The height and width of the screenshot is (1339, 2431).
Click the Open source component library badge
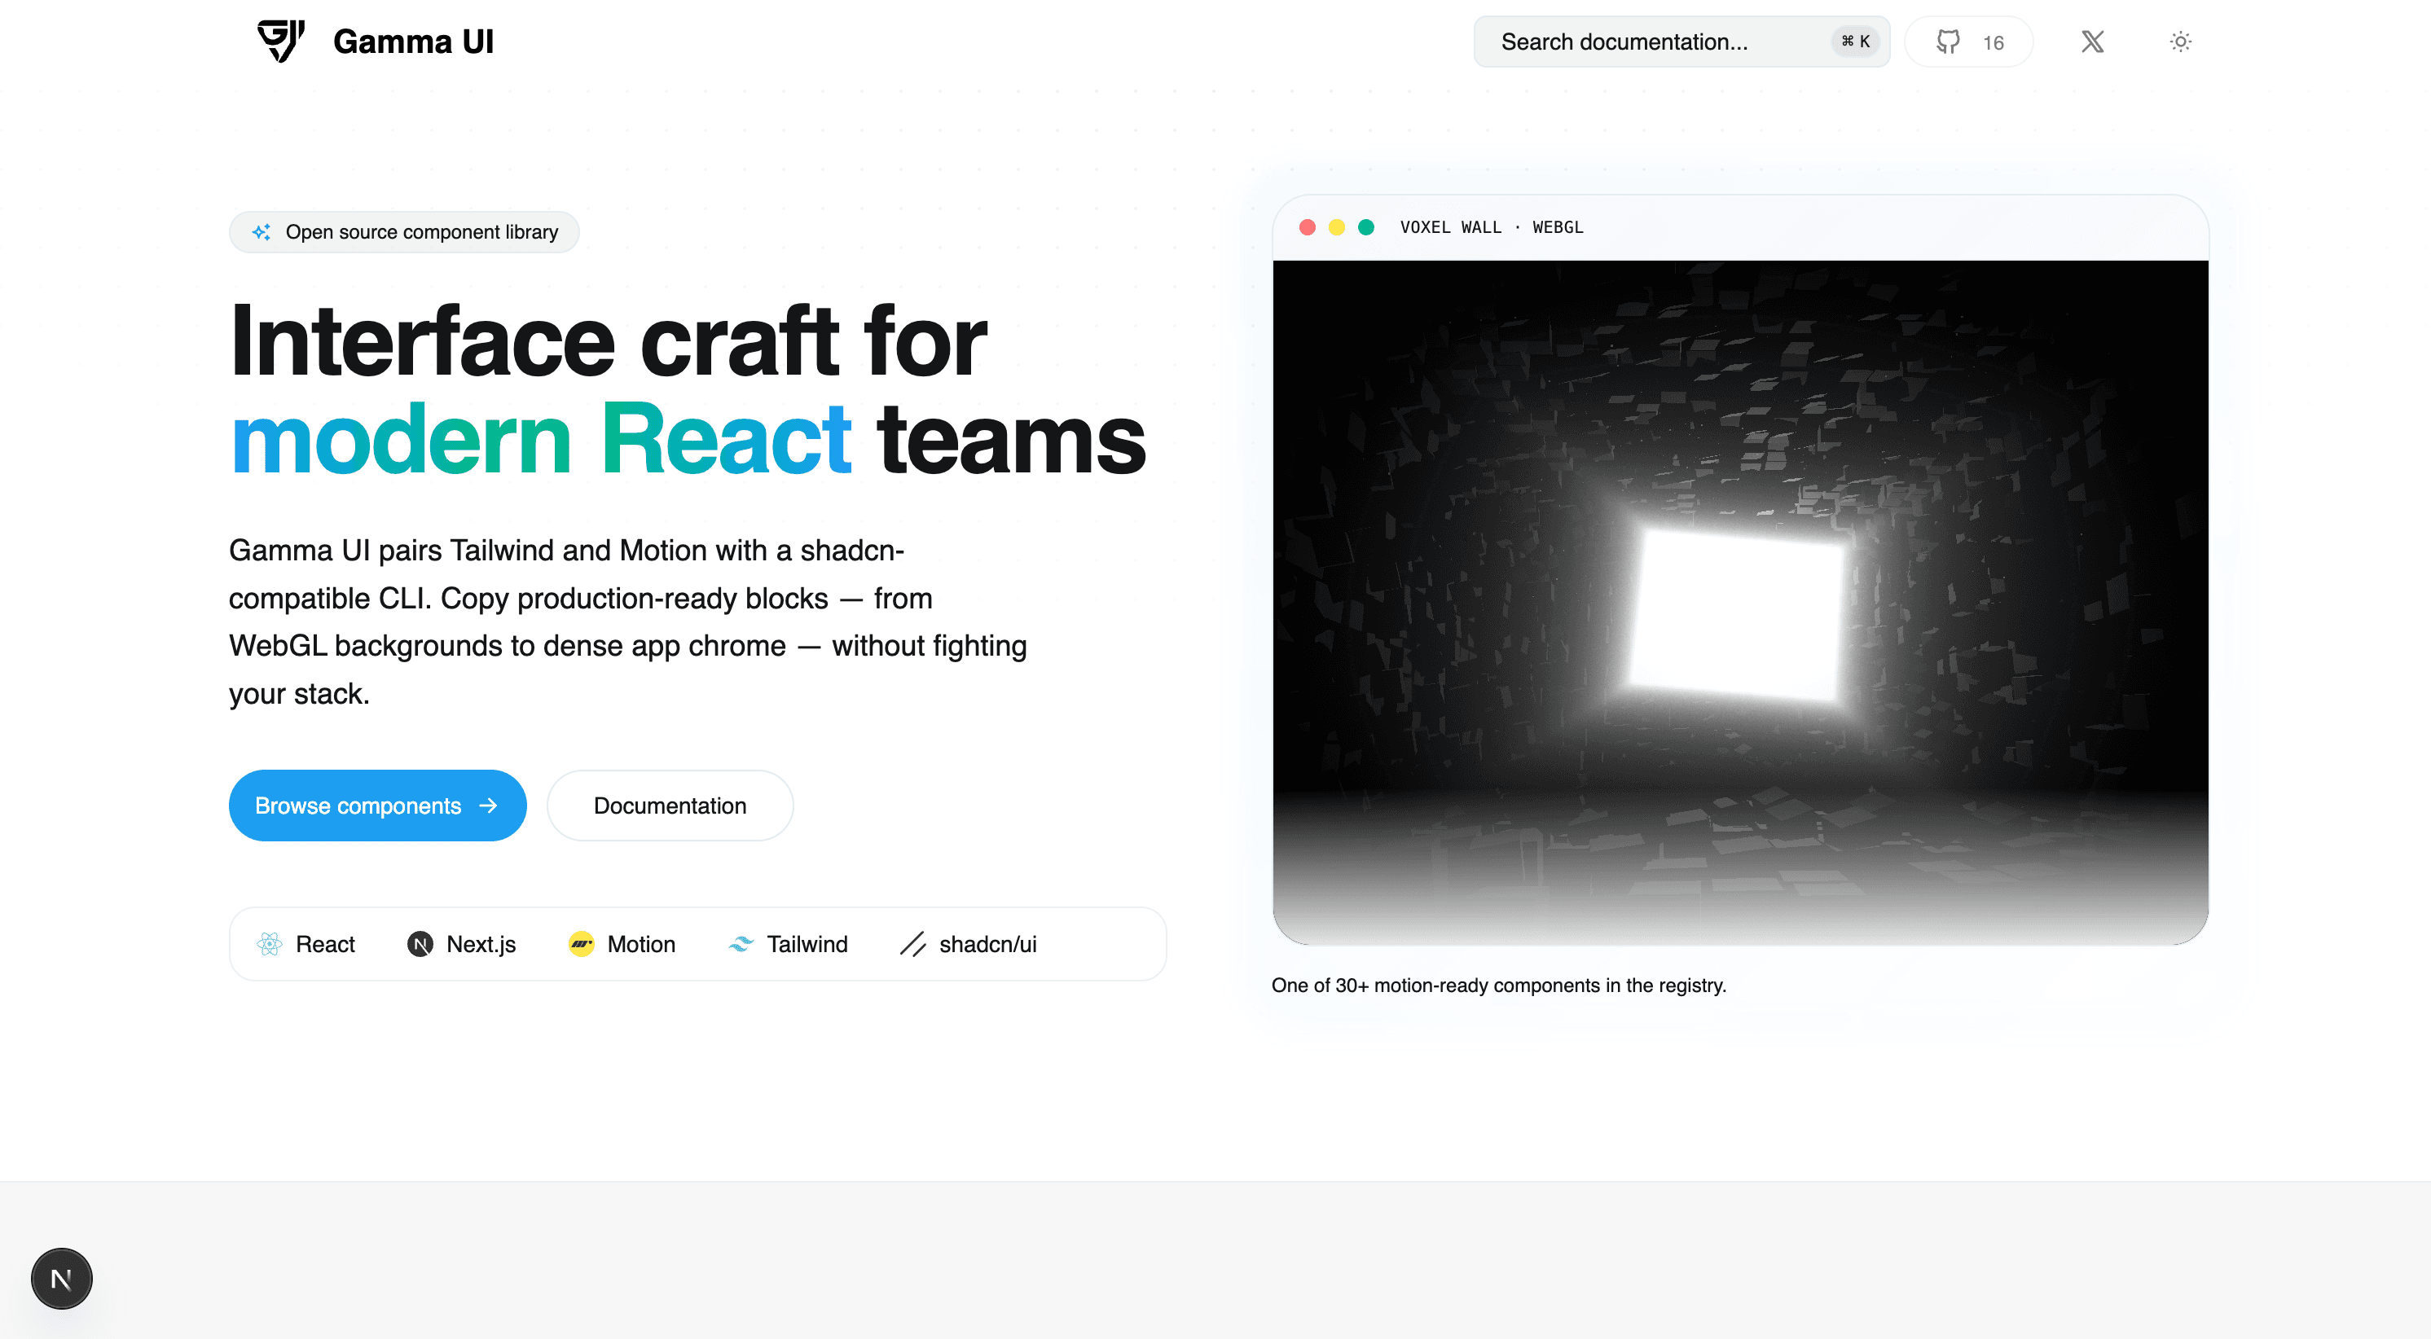click(x=404, y=232)
